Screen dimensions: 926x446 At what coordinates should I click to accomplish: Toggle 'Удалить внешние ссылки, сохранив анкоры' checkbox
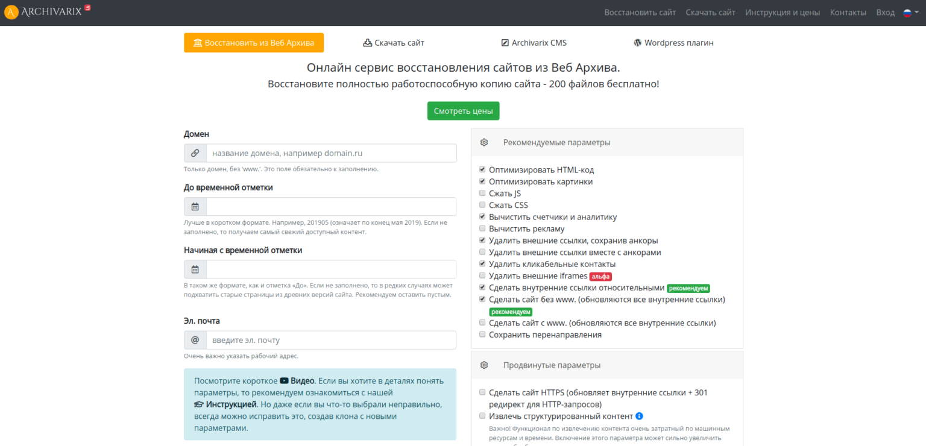click(482, 240)
